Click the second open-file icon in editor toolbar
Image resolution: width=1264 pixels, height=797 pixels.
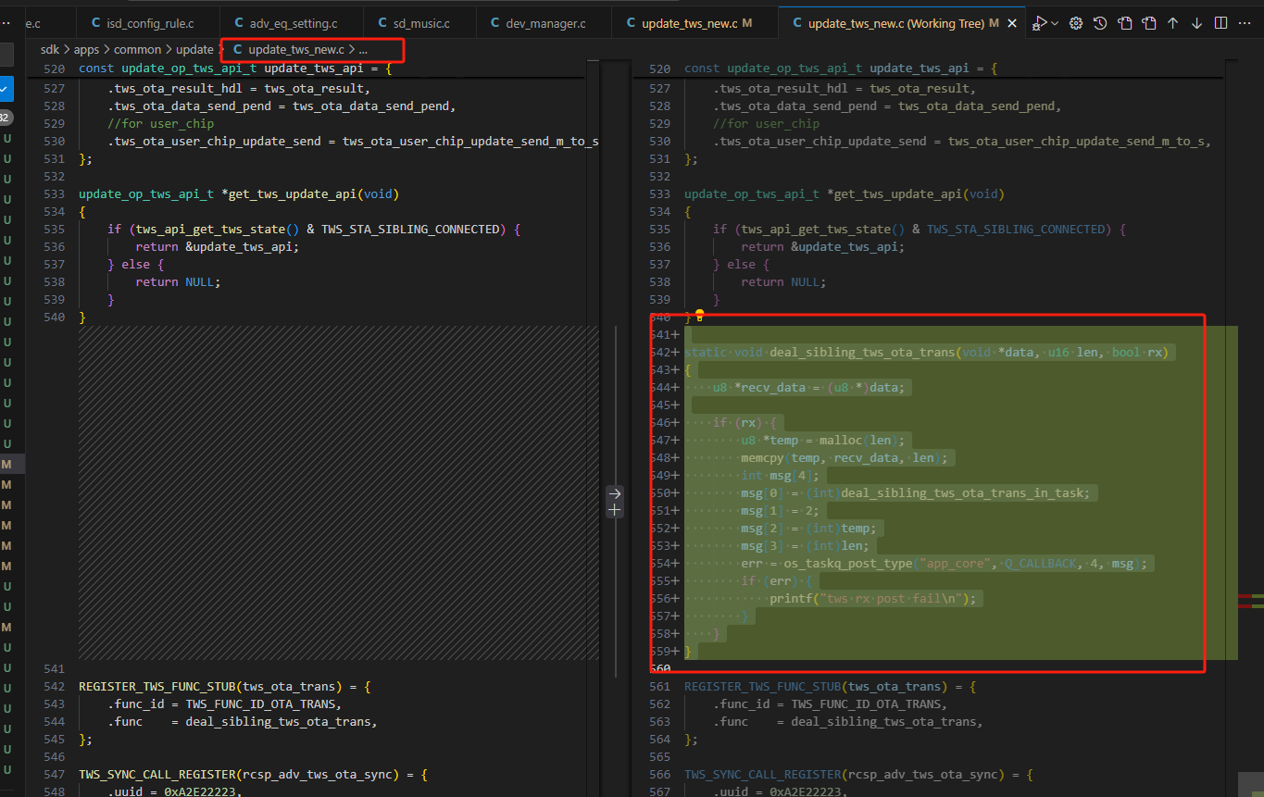[x=1149, y=23]
